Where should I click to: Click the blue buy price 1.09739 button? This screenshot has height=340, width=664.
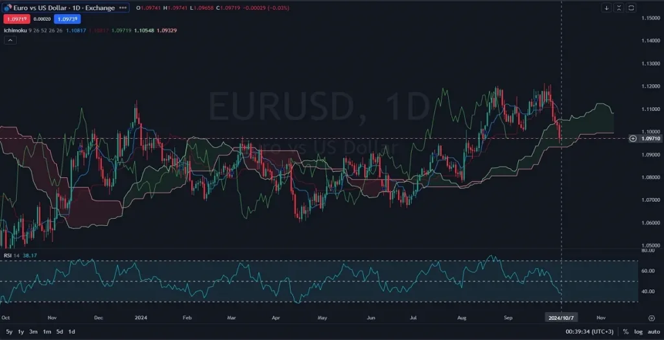pos(67,19)
